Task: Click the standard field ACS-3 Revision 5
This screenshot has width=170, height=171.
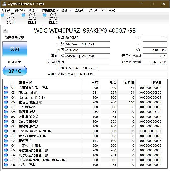Action: click(116, 68)
